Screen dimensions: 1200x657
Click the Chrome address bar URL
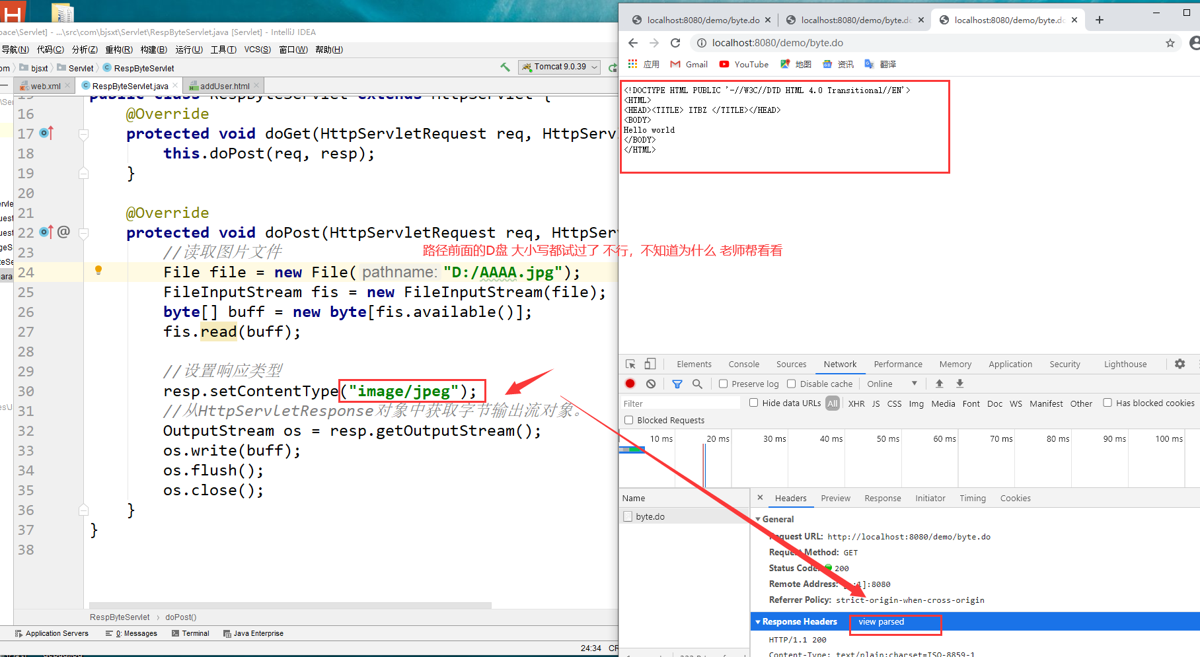tap(777, 43)
